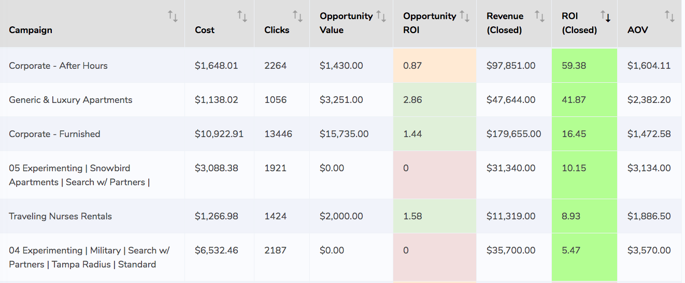Select the Campaign column header
This screenshot has width=685, height=283.
click(x=31, y=30)
